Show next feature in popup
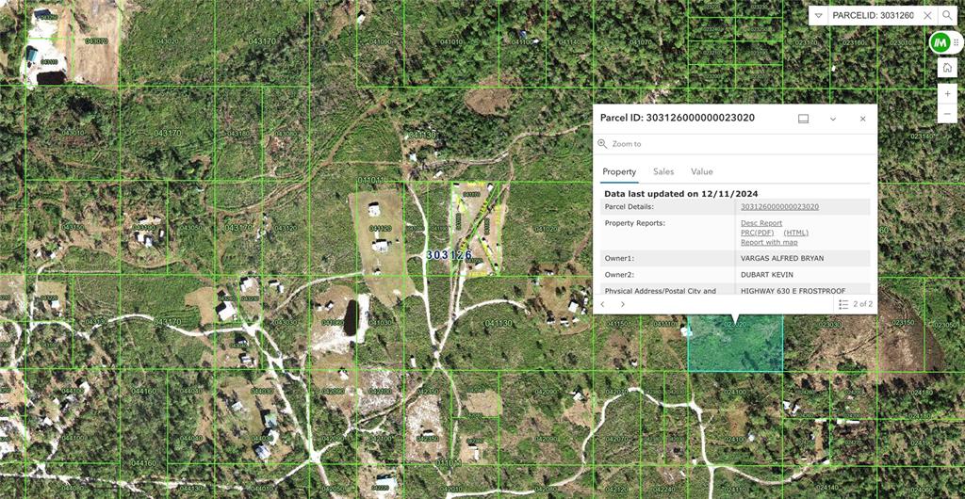 [x=622, y=304]
